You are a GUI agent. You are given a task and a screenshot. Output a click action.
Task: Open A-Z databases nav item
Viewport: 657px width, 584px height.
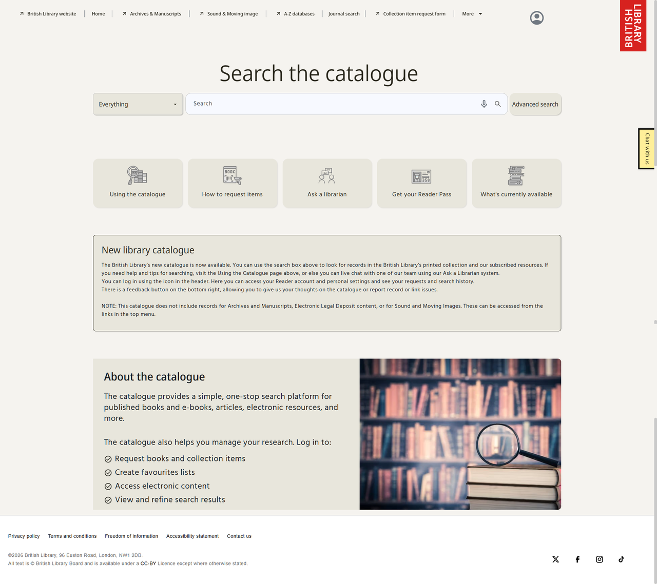(x=299, y=14)
